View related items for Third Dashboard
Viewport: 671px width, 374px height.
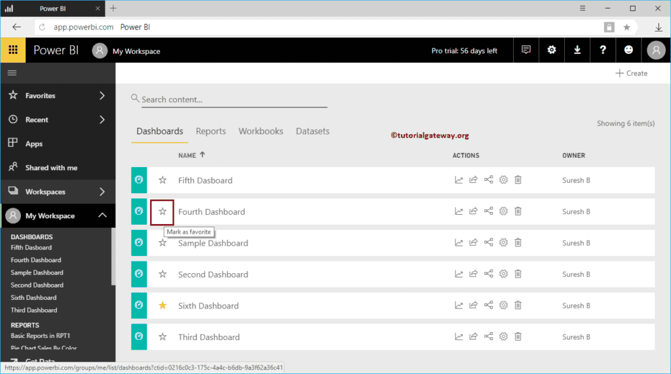[x=488, y=337]
